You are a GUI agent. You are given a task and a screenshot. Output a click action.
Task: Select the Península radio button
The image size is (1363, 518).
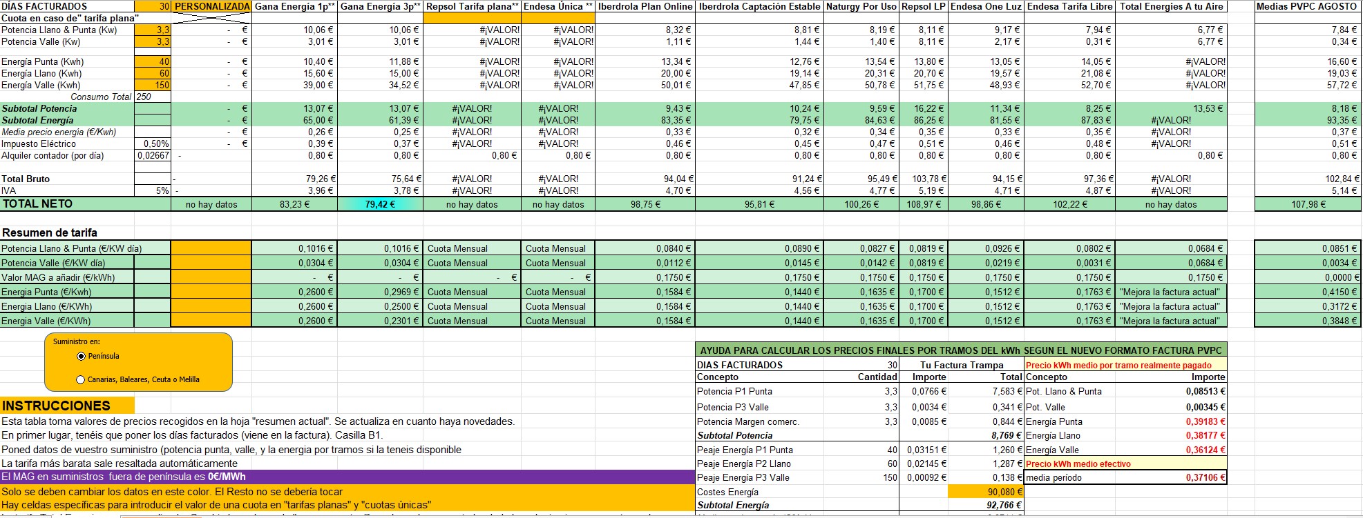point(82,356)
